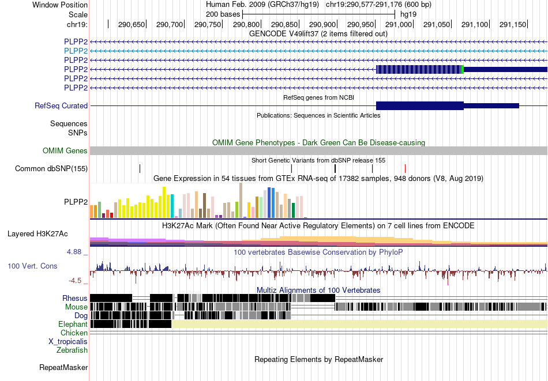Click the H3K27Ac Mark track title
This screenshot has height=381, width=548.
tap(318, 225)
